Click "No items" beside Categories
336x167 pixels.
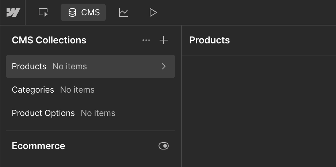pyautogui.click(x=77, y=90)
